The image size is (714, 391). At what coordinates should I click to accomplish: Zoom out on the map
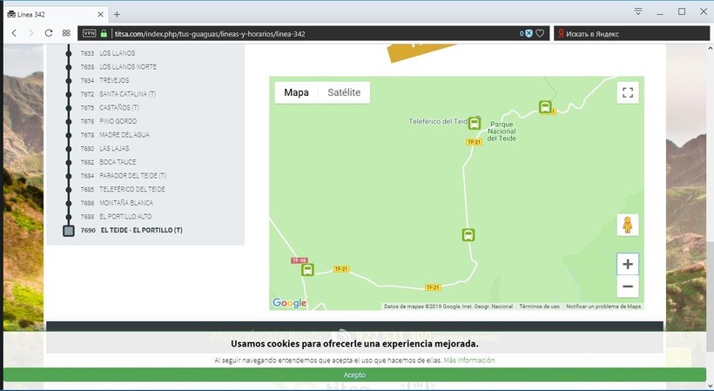pos(627,287)
